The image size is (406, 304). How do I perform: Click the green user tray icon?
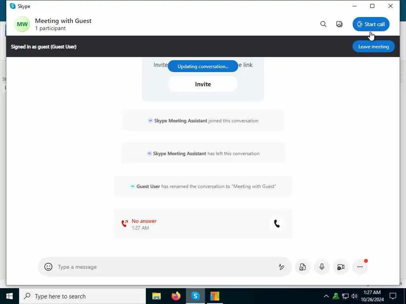point(336,296)
